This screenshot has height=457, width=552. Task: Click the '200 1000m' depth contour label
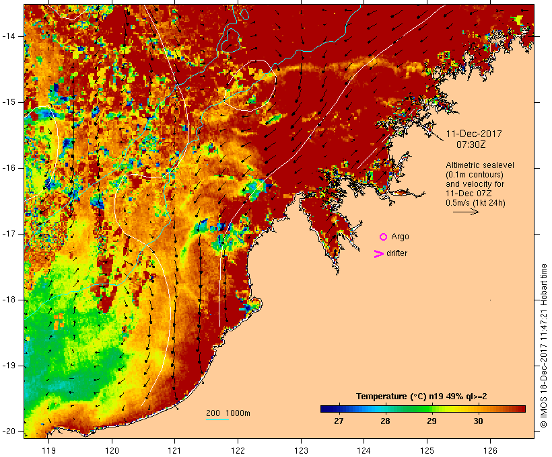pos(228,413)
